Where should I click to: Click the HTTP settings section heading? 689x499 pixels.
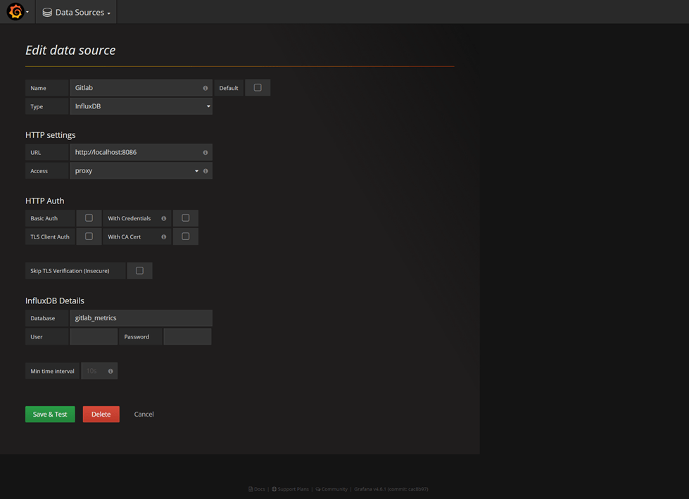pyautogui.click(x=51, y=135)
